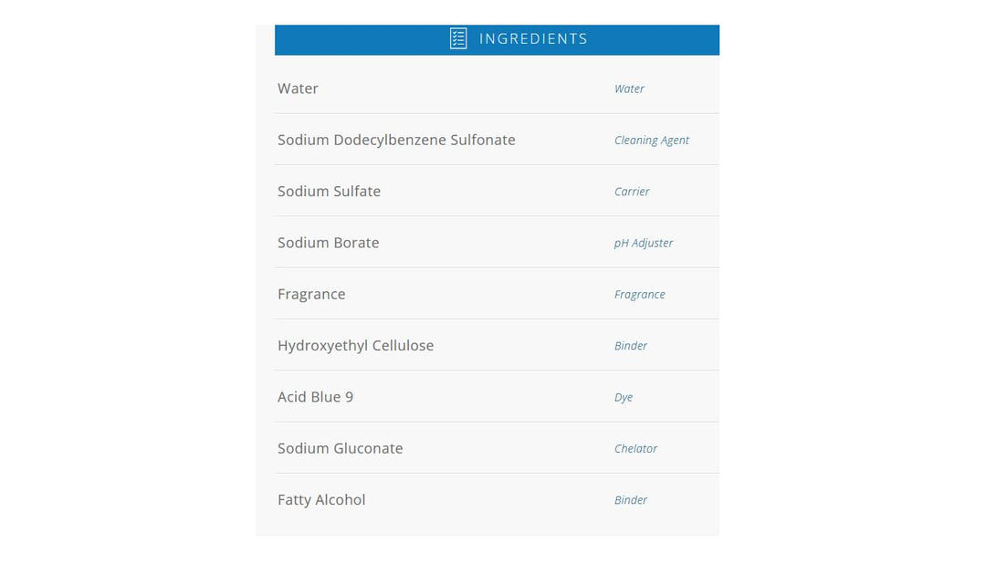The image size is (986, 564).
Task: Select the Sodium Borate ingredient
Action: [x=328, y=243]
